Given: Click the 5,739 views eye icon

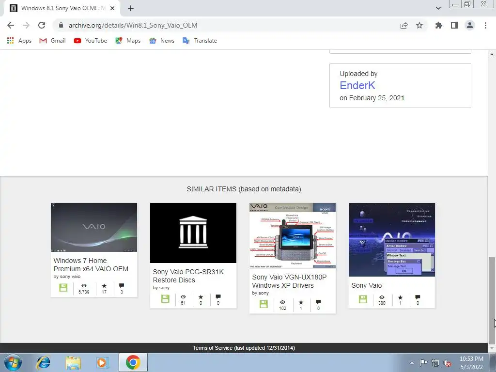Looking at the screenshot, I should (84, 286).
